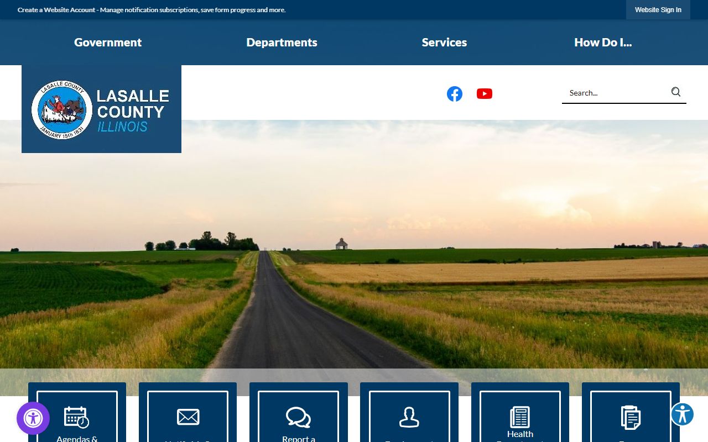Open the county YouTube channel
The image size is (708, 442).
[x=484, y=94]
